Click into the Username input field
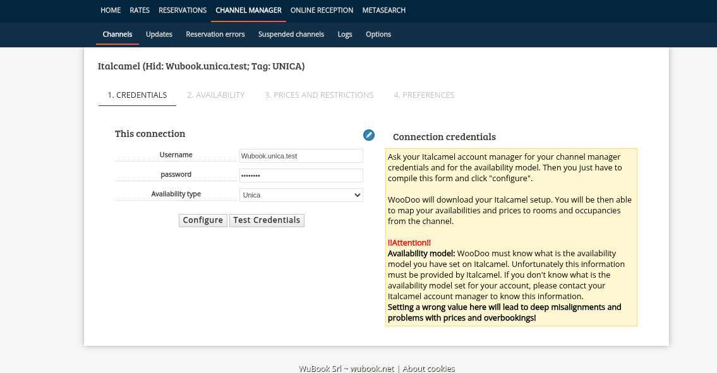The image size is (717, 373). (301, 156)
